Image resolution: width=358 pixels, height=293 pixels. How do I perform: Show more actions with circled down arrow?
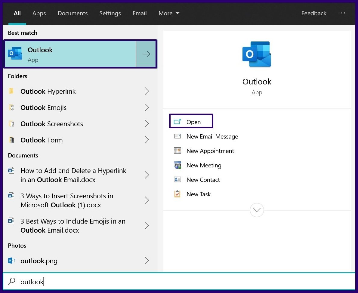tap(257, 210)
